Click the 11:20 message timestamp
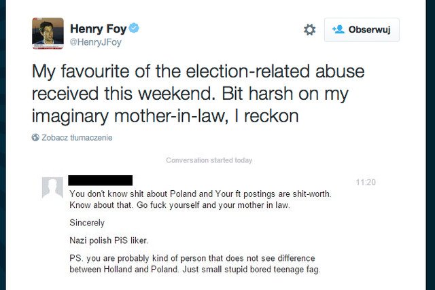The height and width of the screenshot is (290, 435). click(365, 182)
